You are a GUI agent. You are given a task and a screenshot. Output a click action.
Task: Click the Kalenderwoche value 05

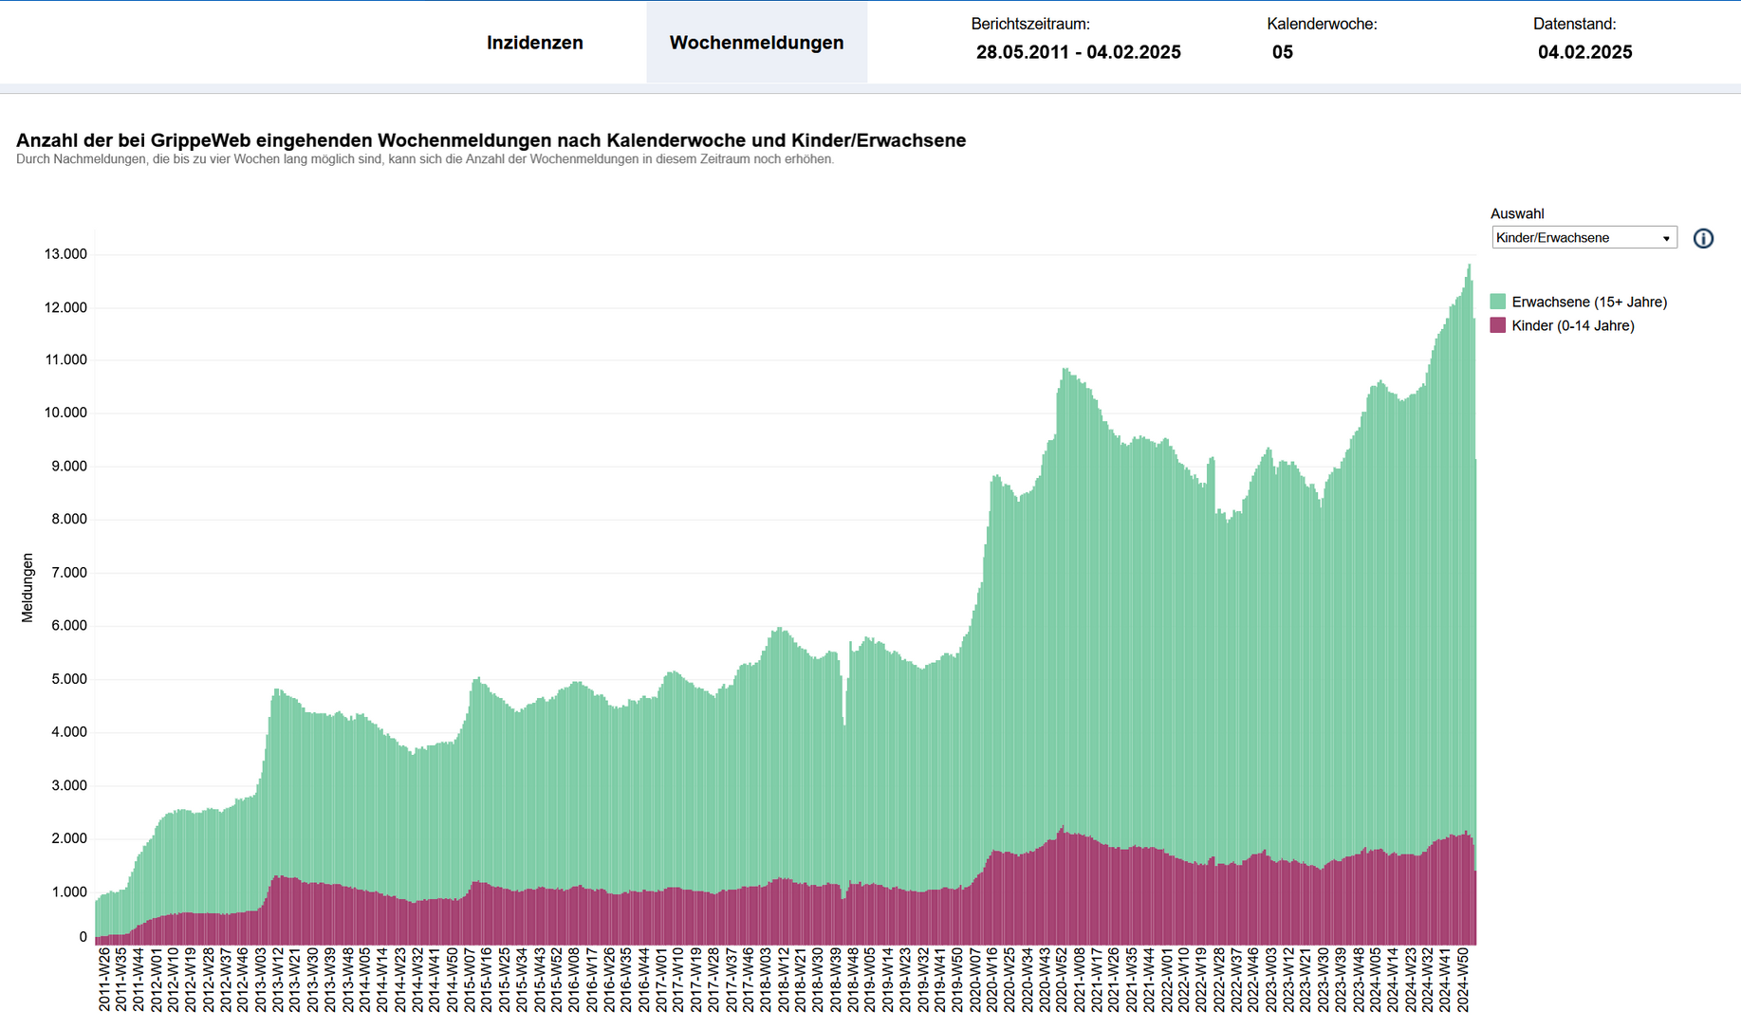click(1282, 52)
